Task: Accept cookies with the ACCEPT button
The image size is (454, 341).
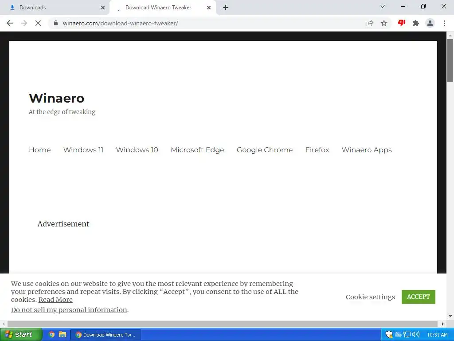Action: coord(419,297)
